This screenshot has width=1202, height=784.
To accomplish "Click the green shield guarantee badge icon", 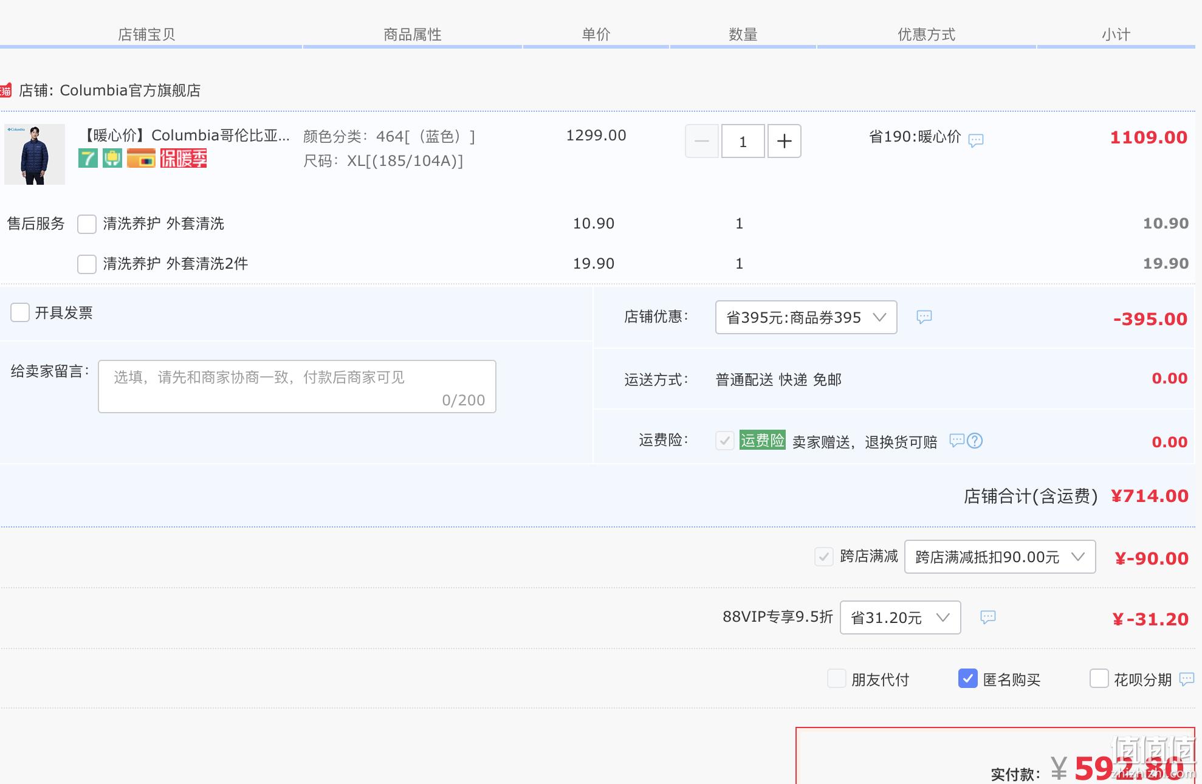I will click(x=112, y=159).
